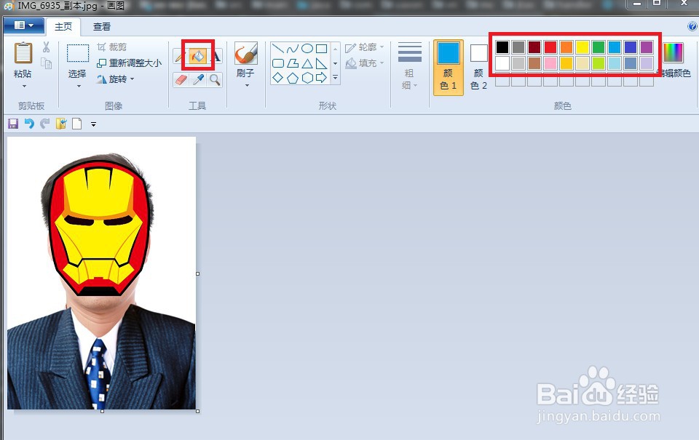Screen dimensions: 699x440
Task: Click the Undo arrow icon
Action: [29, 124]
